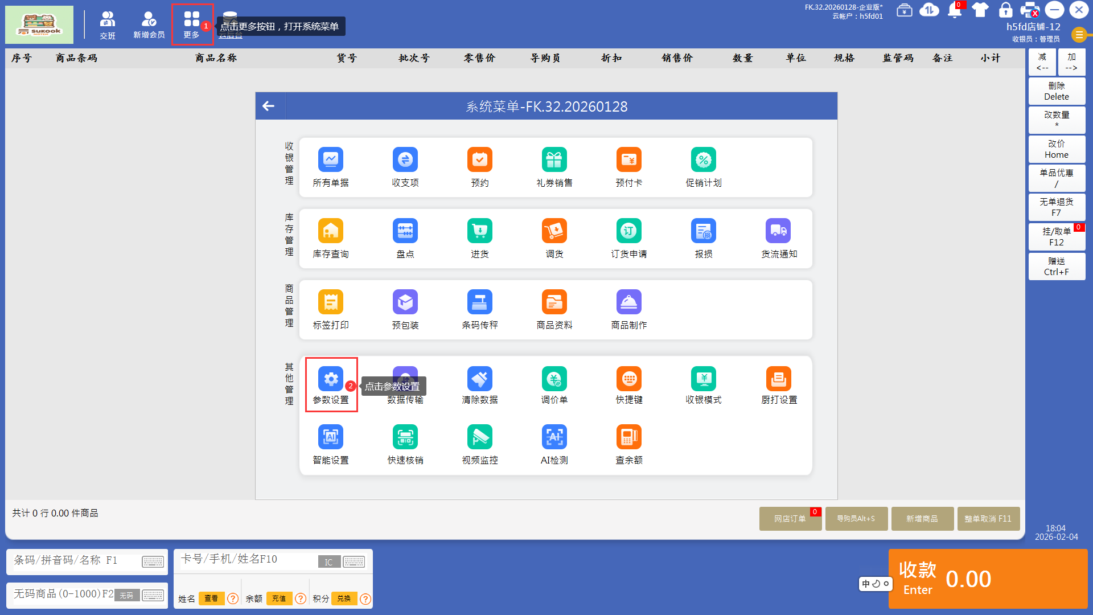Image resolution: width=1093 pixels, height=615 pixels.
Task: Open 礼券销售 gift voucher sales
Action: pyautogui.click(x=554, y=160)
